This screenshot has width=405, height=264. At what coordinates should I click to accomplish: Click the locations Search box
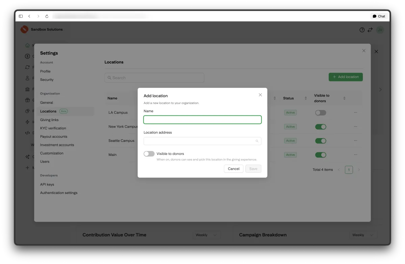[x=154, y=78]
